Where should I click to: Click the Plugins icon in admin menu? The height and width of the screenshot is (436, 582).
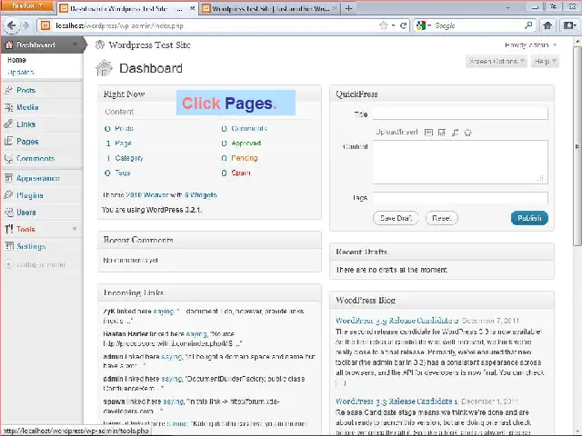(8, 195)
